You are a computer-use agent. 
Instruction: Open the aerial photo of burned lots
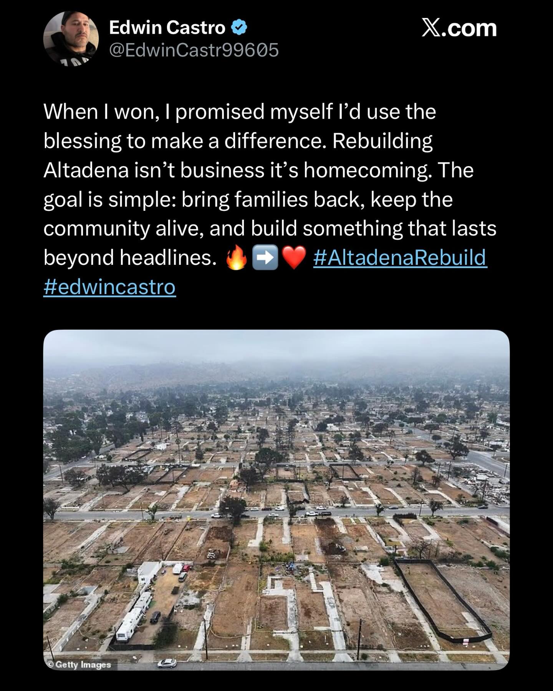(276, 500)
